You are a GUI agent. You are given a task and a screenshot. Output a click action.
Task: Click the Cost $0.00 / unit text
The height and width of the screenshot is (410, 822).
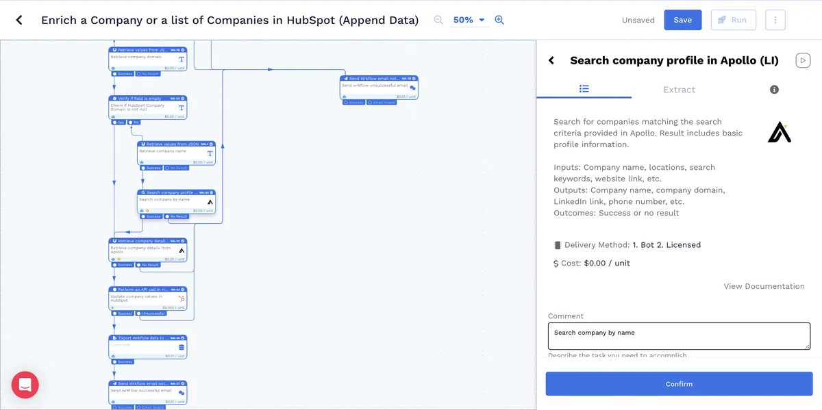pos(592,263)
